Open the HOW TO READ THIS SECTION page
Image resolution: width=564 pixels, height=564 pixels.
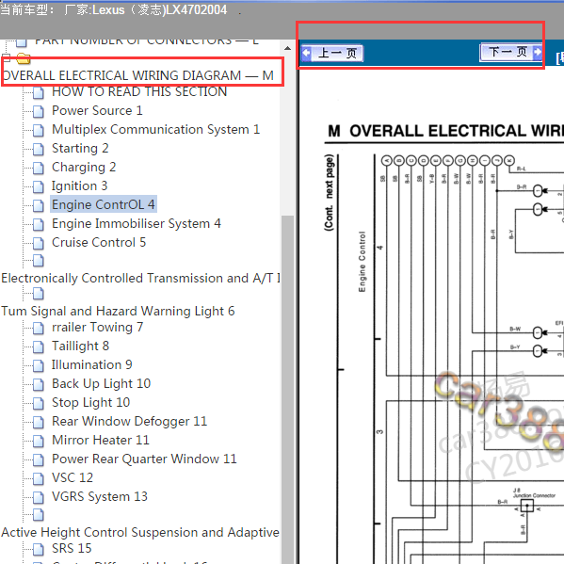[139, 92]
